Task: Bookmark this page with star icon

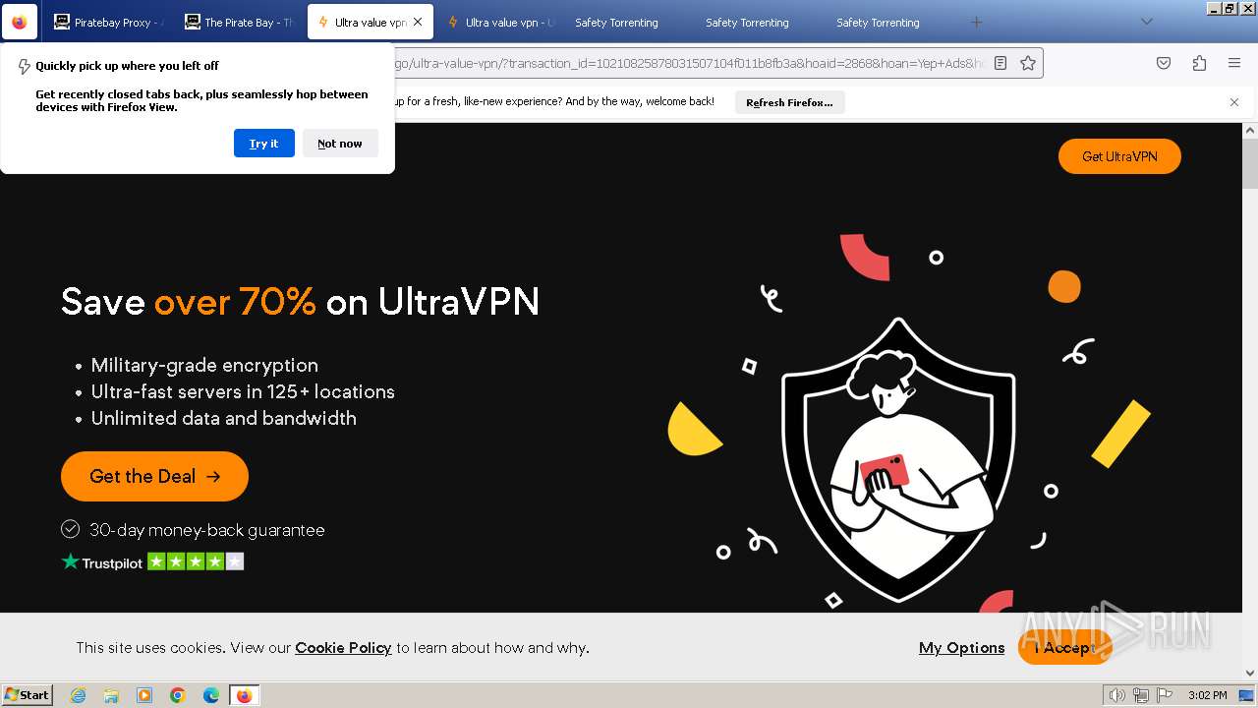Action: point(1028,63)
